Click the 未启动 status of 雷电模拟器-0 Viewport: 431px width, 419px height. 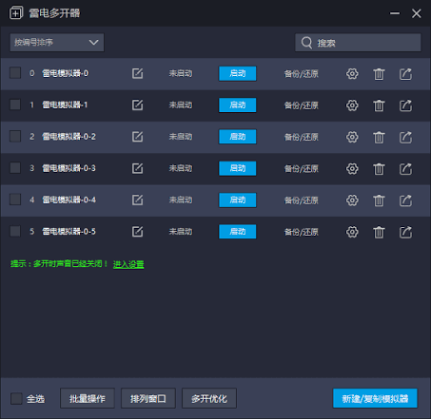click(181, 73)
